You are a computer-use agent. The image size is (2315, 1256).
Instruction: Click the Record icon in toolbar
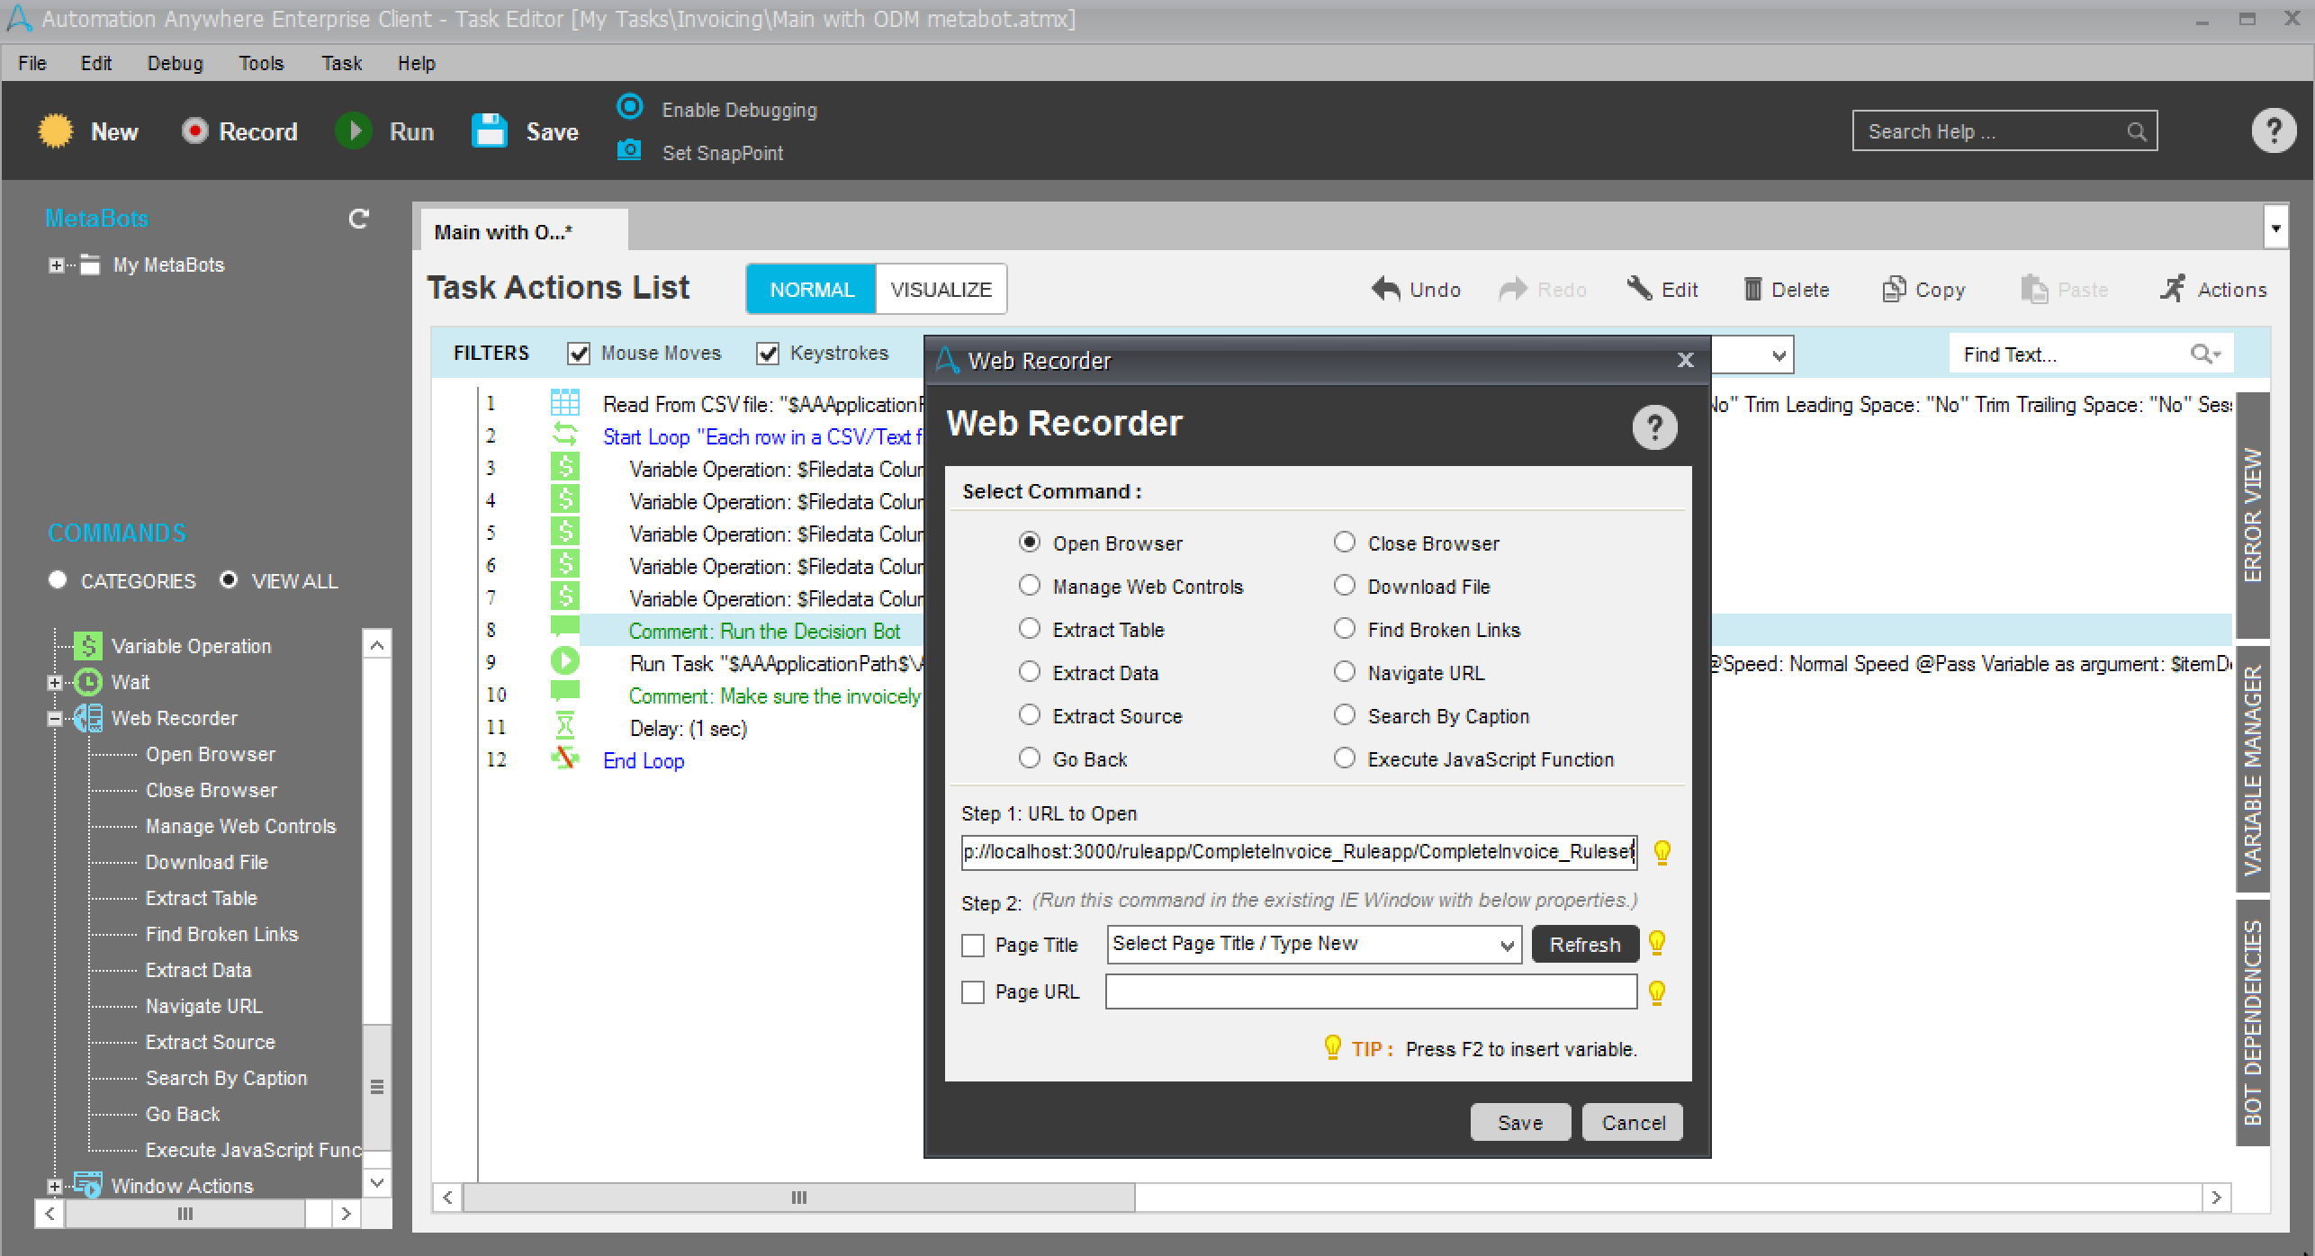(194, 131)
